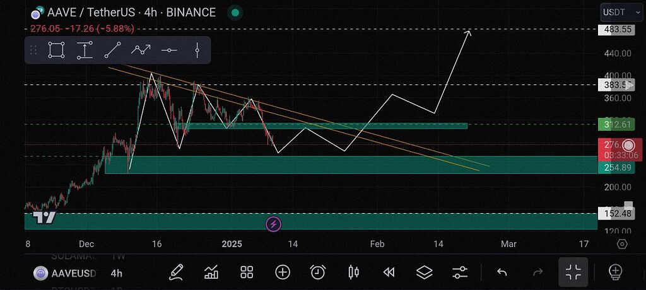Toggle the green market status indicator
Image resolution: width=646 pixels, height=290 pixels.
click(x=235, y=12)
